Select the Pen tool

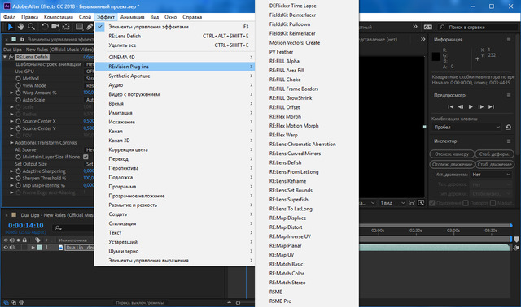click(x=90, y=27)
